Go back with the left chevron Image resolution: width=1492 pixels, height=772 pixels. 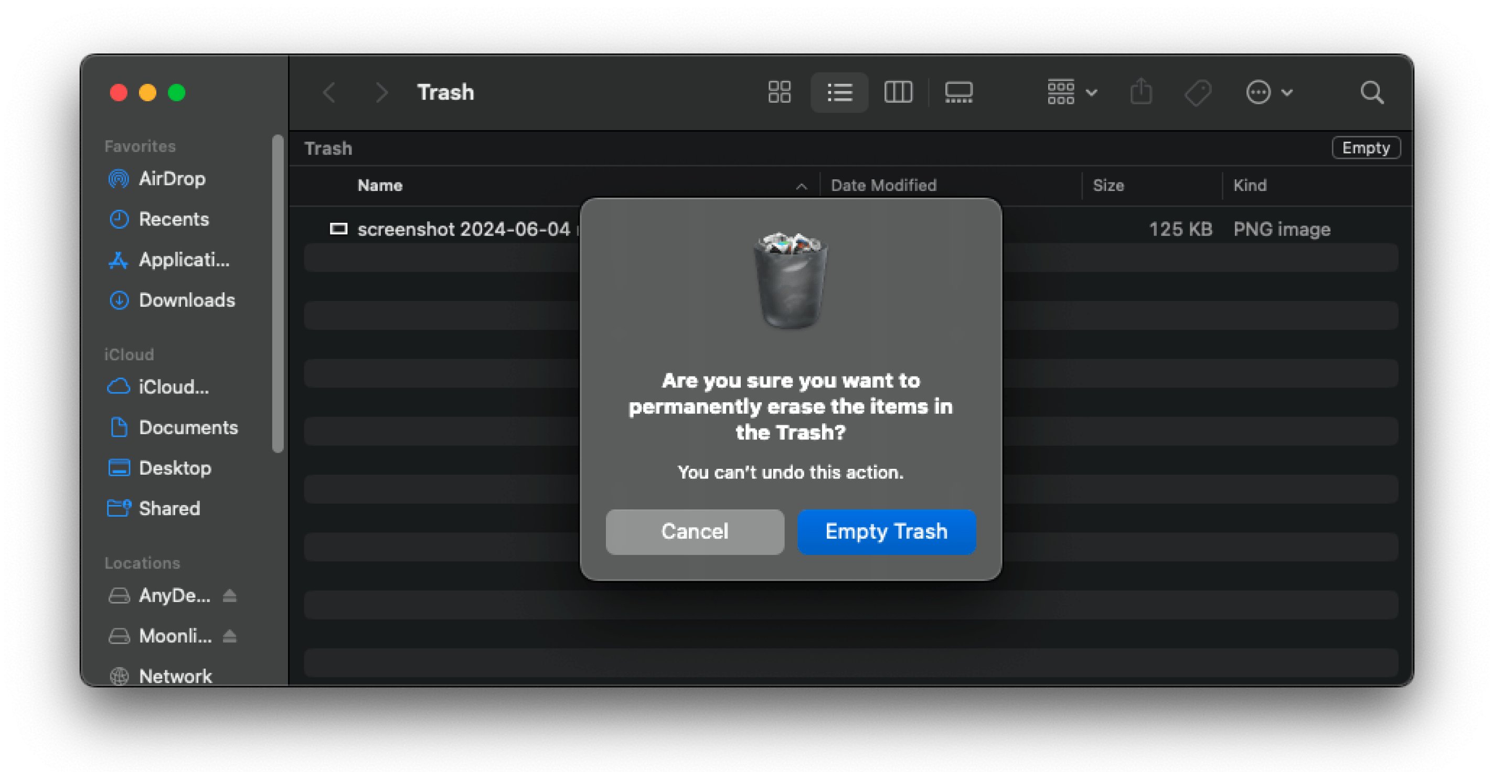pyautogui.click(x=329, y=92)
